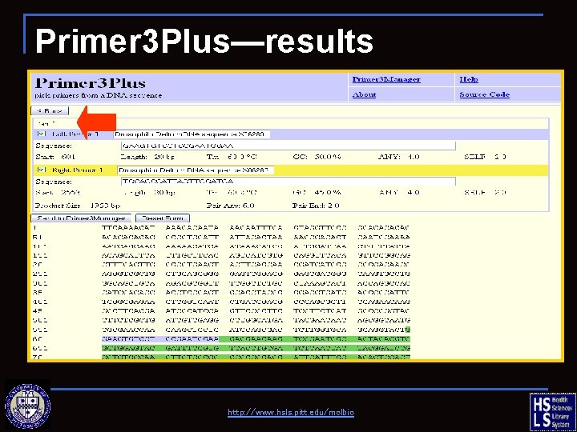Click the Left Primer sequence input
This screenshot has height=432, width=577.
(288, 146)
